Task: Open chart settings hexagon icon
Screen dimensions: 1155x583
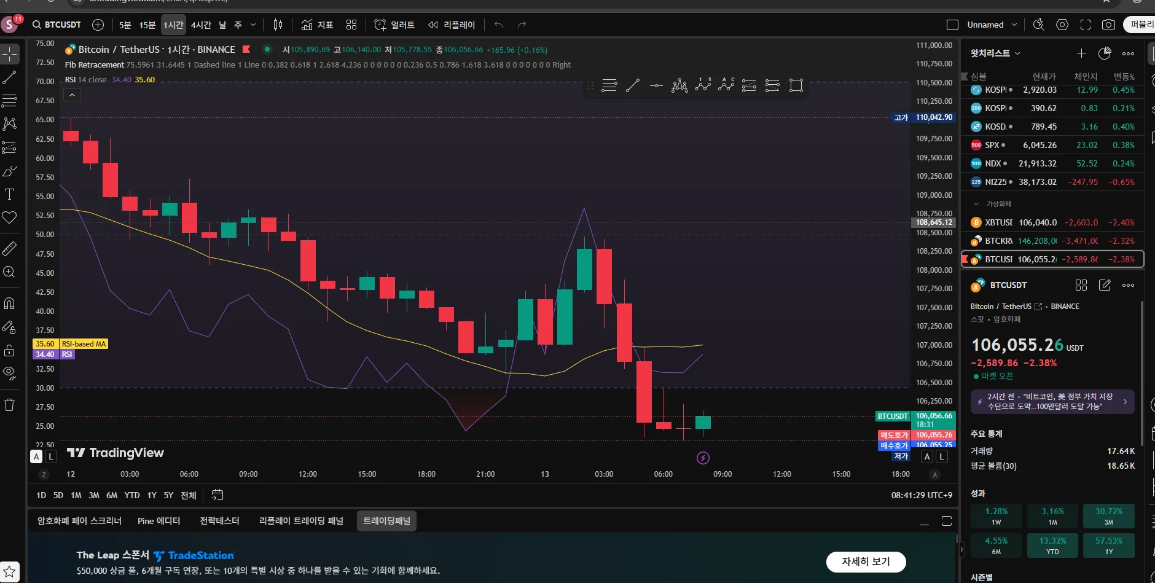Action: tap(1062, 25)
